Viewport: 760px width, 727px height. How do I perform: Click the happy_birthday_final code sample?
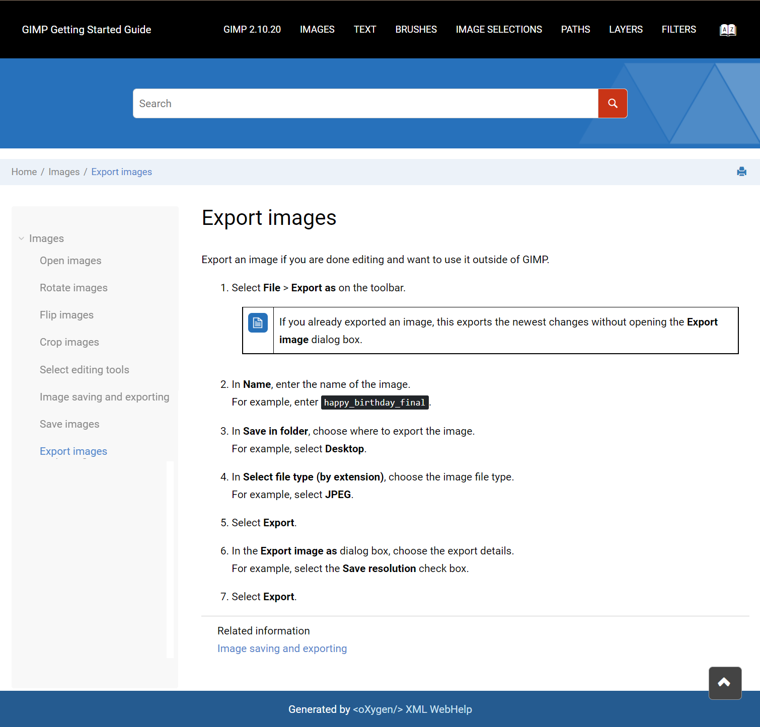pyautogui.click(x=375, y=402)
